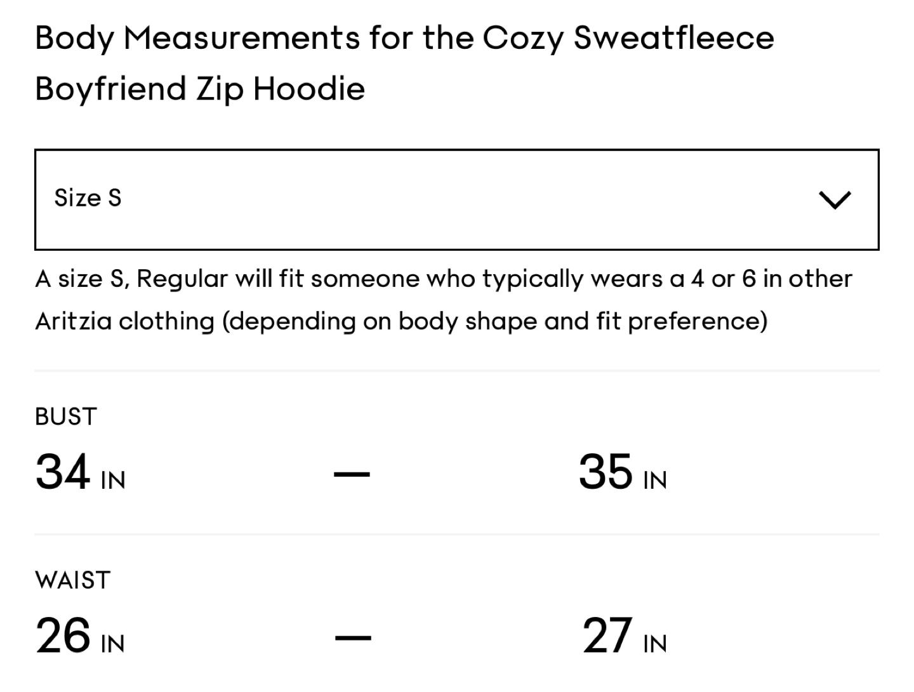The image size is (914, 692).
Task: Click the dash between bust values
Action: [352, 474]
